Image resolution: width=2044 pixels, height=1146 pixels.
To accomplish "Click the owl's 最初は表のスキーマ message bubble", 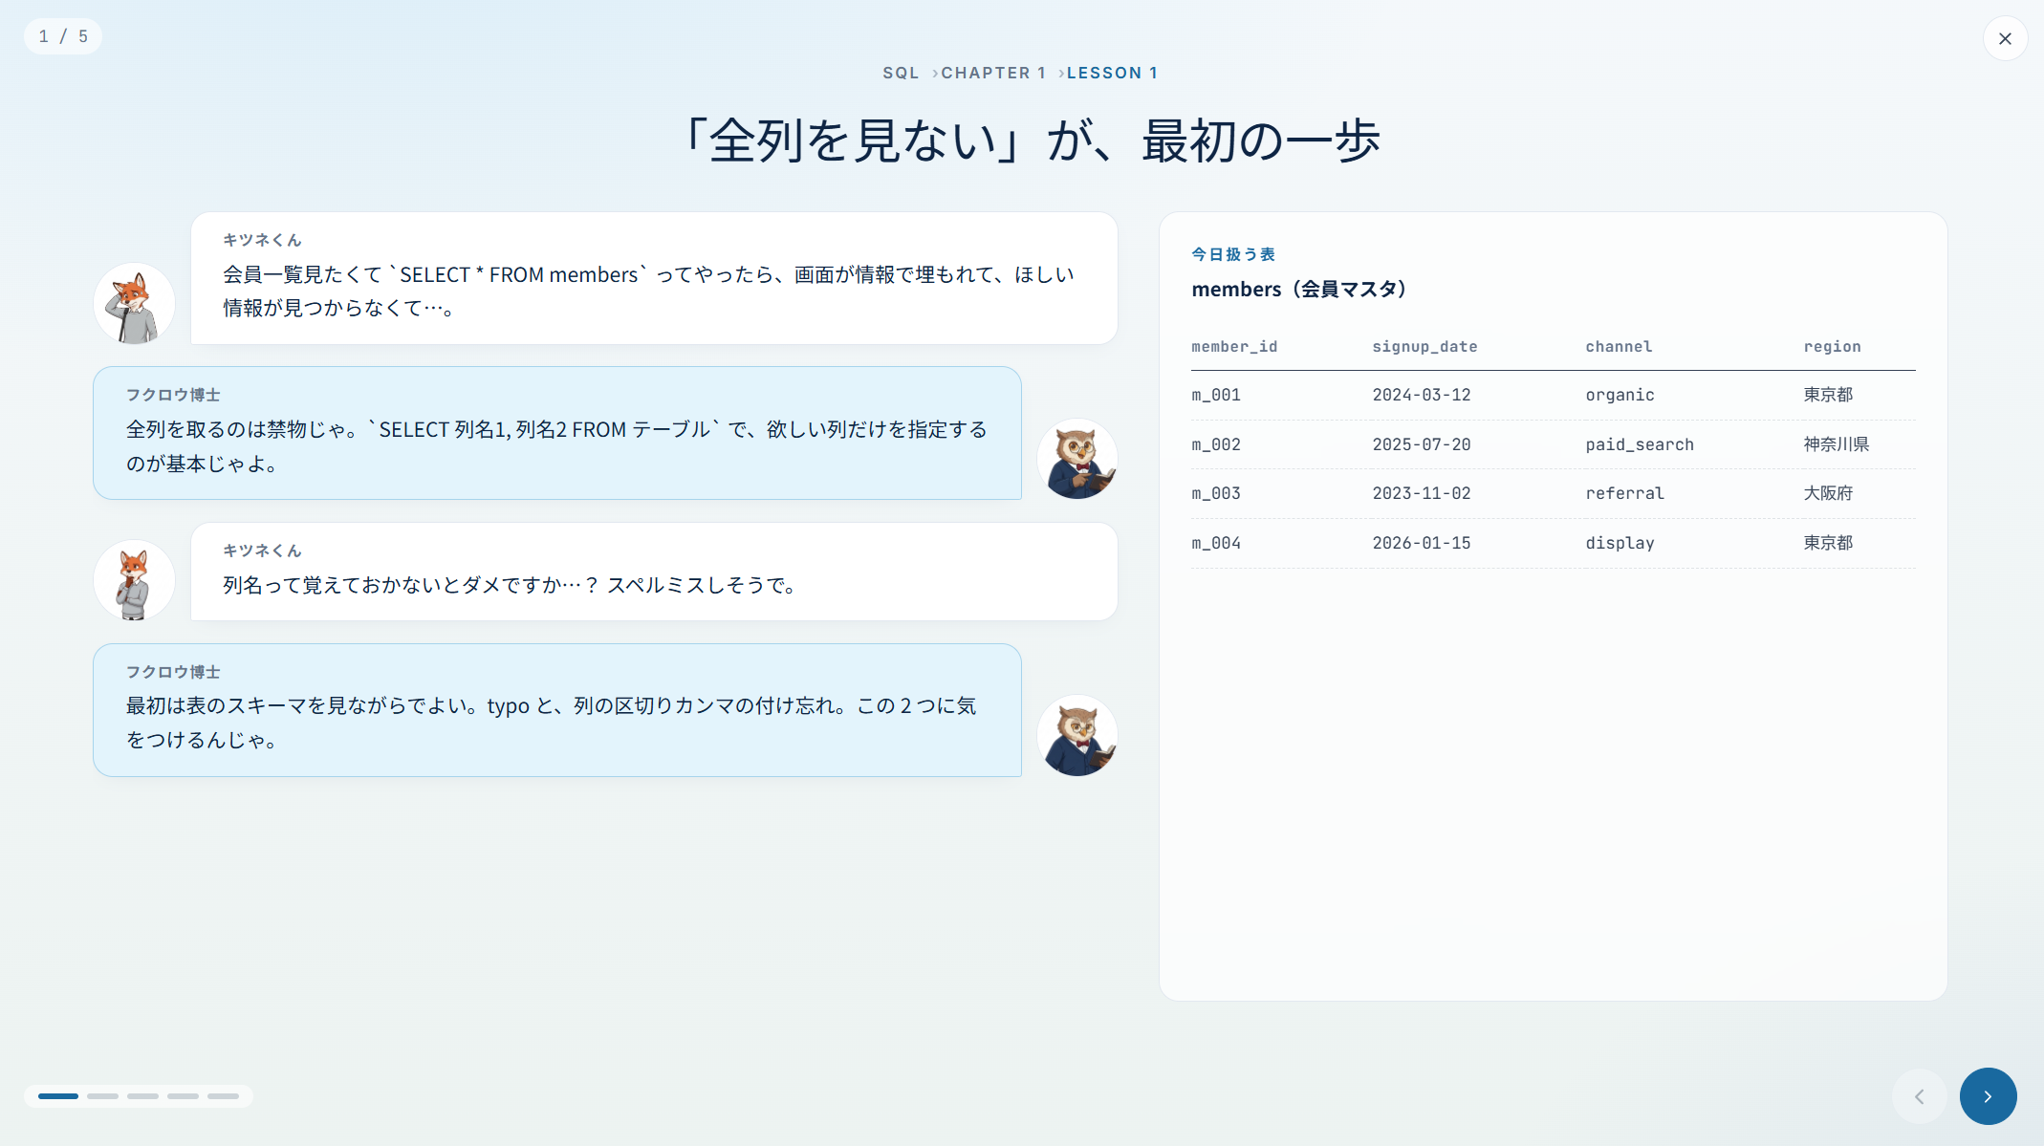I will tap(557, 710).
